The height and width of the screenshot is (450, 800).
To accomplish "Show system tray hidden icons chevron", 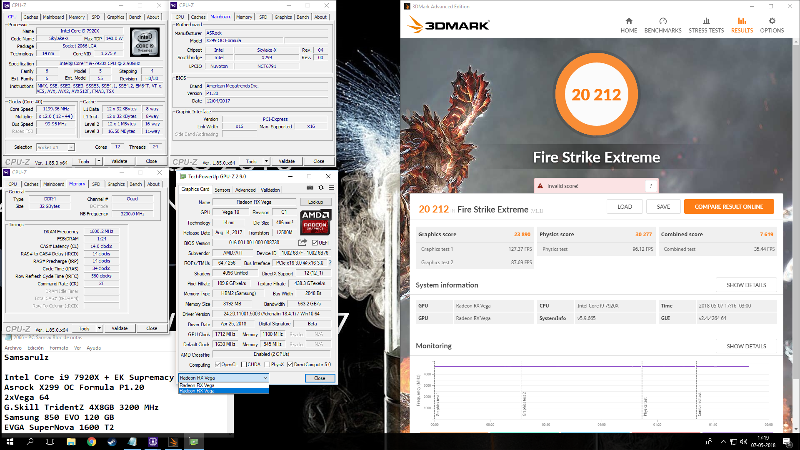I will click(723, 442).
